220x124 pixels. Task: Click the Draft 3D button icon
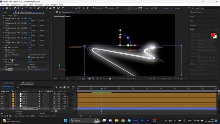pos(128,79)
